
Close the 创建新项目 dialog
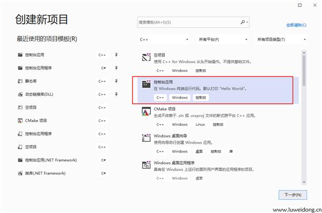(x=315, y=5)
